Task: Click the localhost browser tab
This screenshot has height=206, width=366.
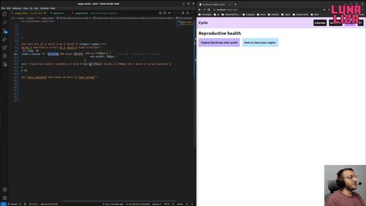Action: [x=215, y=5]
